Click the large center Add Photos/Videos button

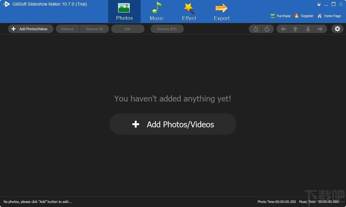coord(173,124)
